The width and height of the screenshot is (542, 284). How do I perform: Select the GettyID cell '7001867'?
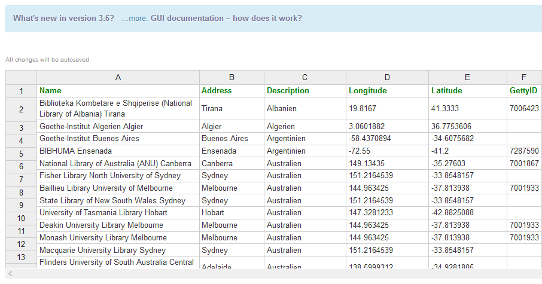pos(524,163)
